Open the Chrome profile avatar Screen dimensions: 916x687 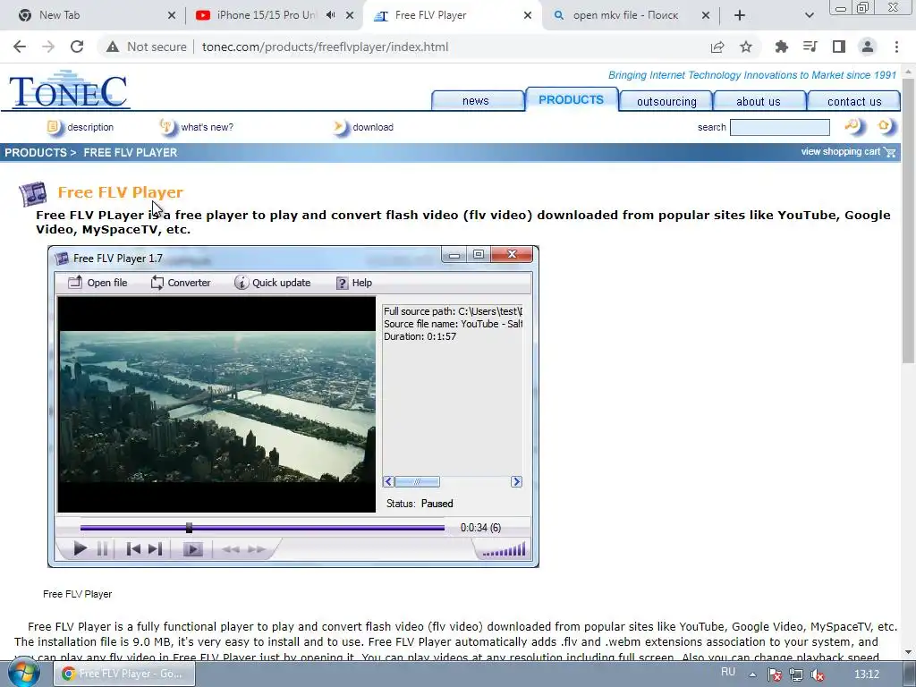point(868,47)
